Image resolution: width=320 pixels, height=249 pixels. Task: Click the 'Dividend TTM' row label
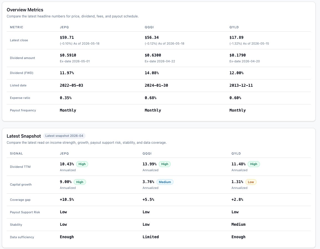click(20, 167)
